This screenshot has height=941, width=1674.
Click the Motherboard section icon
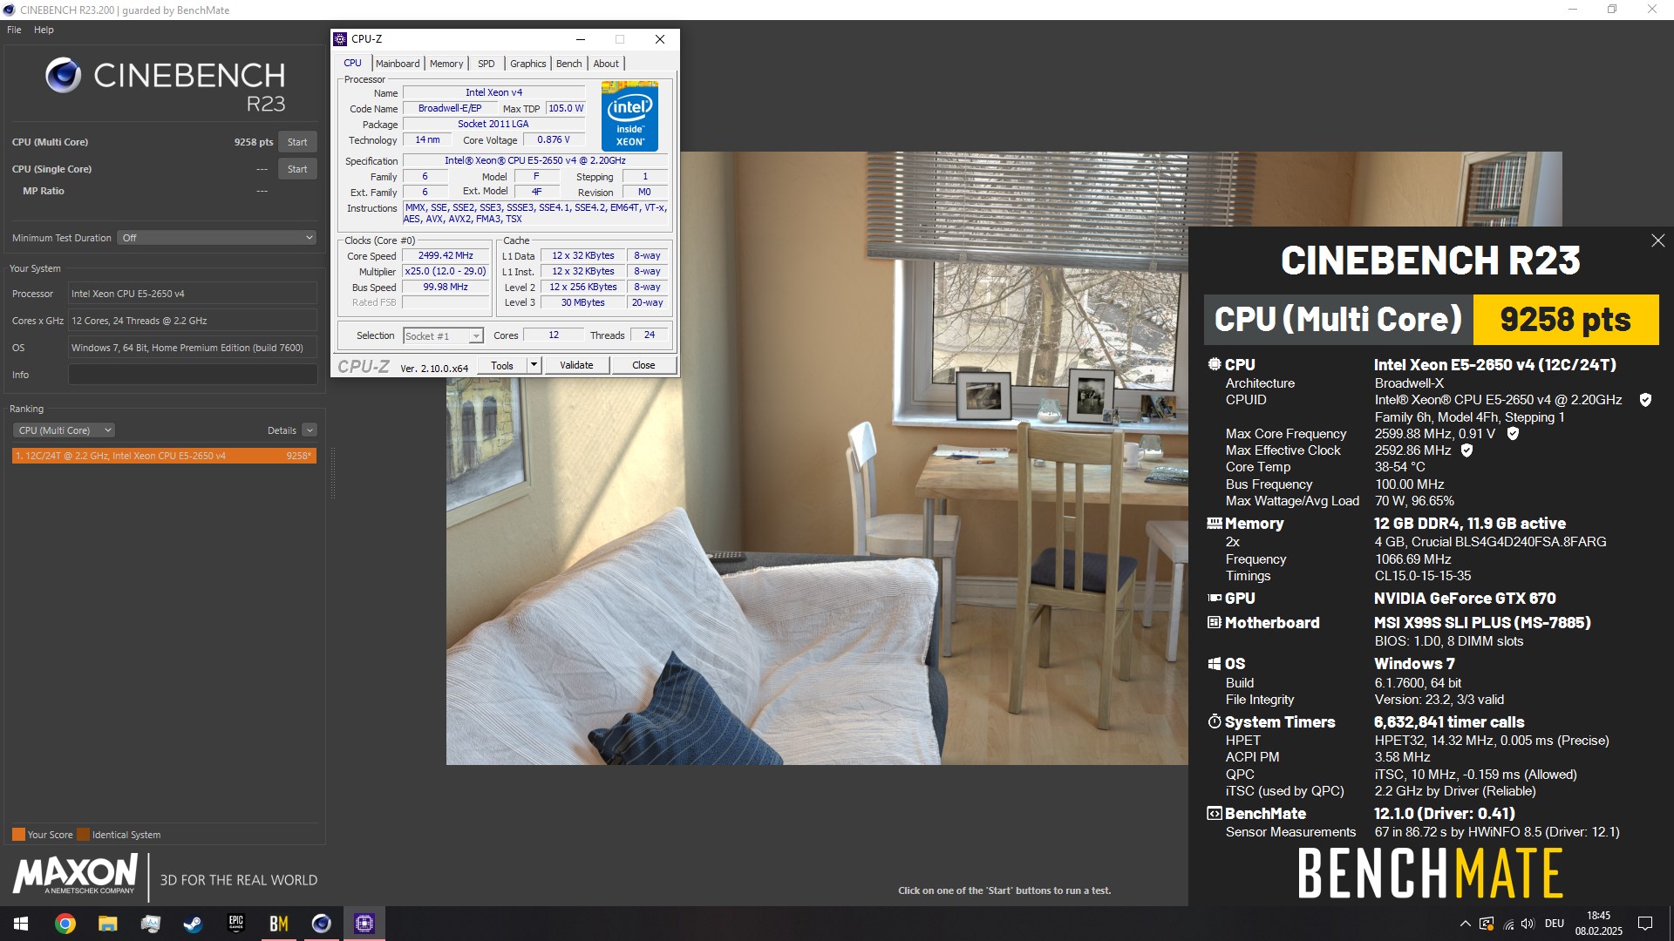[x=1214, y=623]
